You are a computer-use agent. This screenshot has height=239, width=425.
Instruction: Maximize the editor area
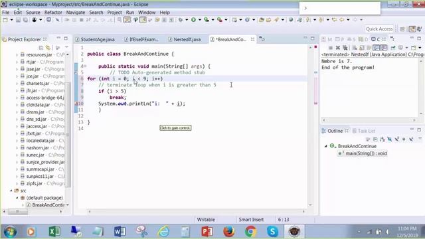(x=313, y=39)
